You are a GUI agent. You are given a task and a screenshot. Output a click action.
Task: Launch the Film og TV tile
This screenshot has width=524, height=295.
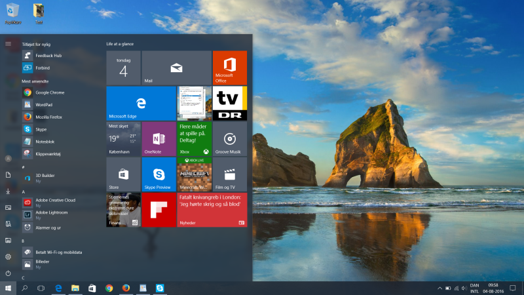tap(229, 174)
